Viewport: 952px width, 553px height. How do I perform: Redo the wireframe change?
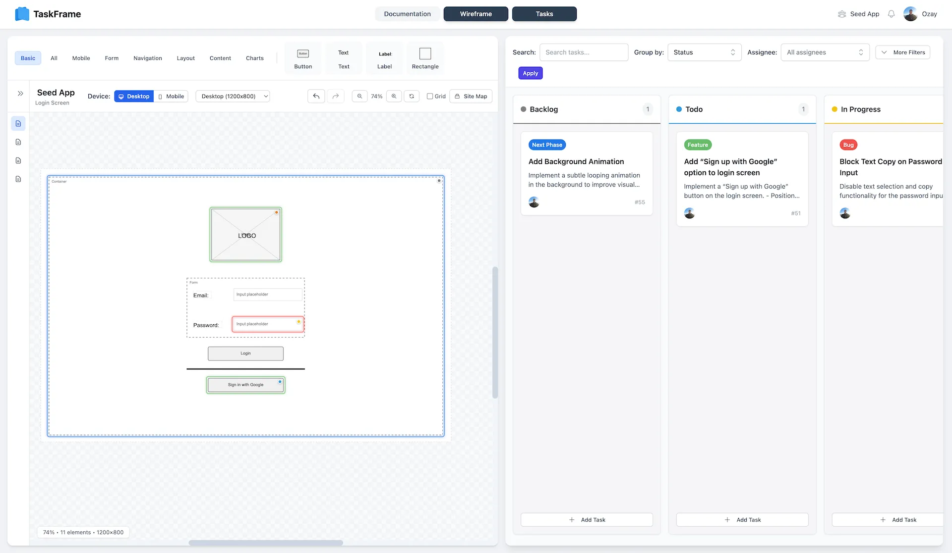[x=336, y=96]
